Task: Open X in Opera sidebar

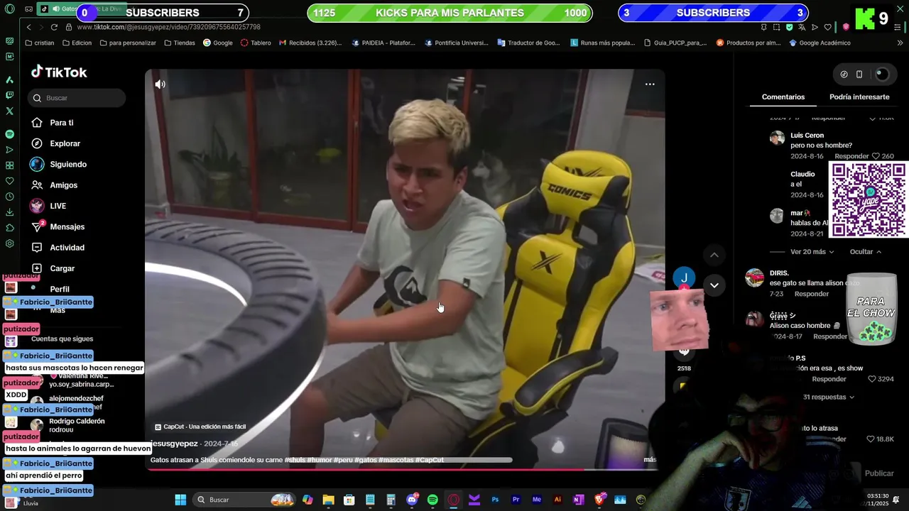Action: point(9,111)
